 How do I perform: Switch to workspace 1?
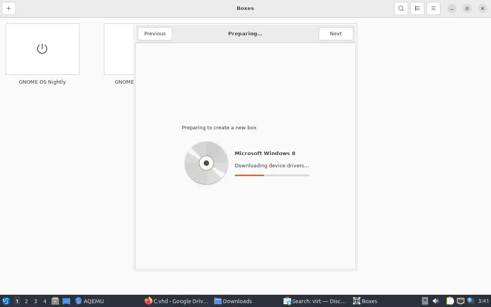(17, 301)
